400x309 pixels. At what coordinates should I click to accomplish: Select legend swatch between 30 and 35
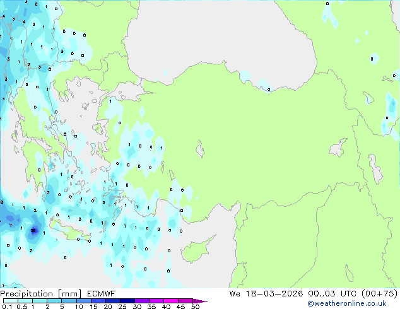[142, 301]
